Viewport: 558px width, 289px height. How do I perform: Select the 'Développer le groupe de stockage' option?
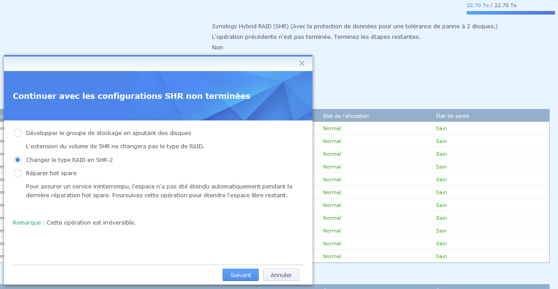tap(18, 133)
